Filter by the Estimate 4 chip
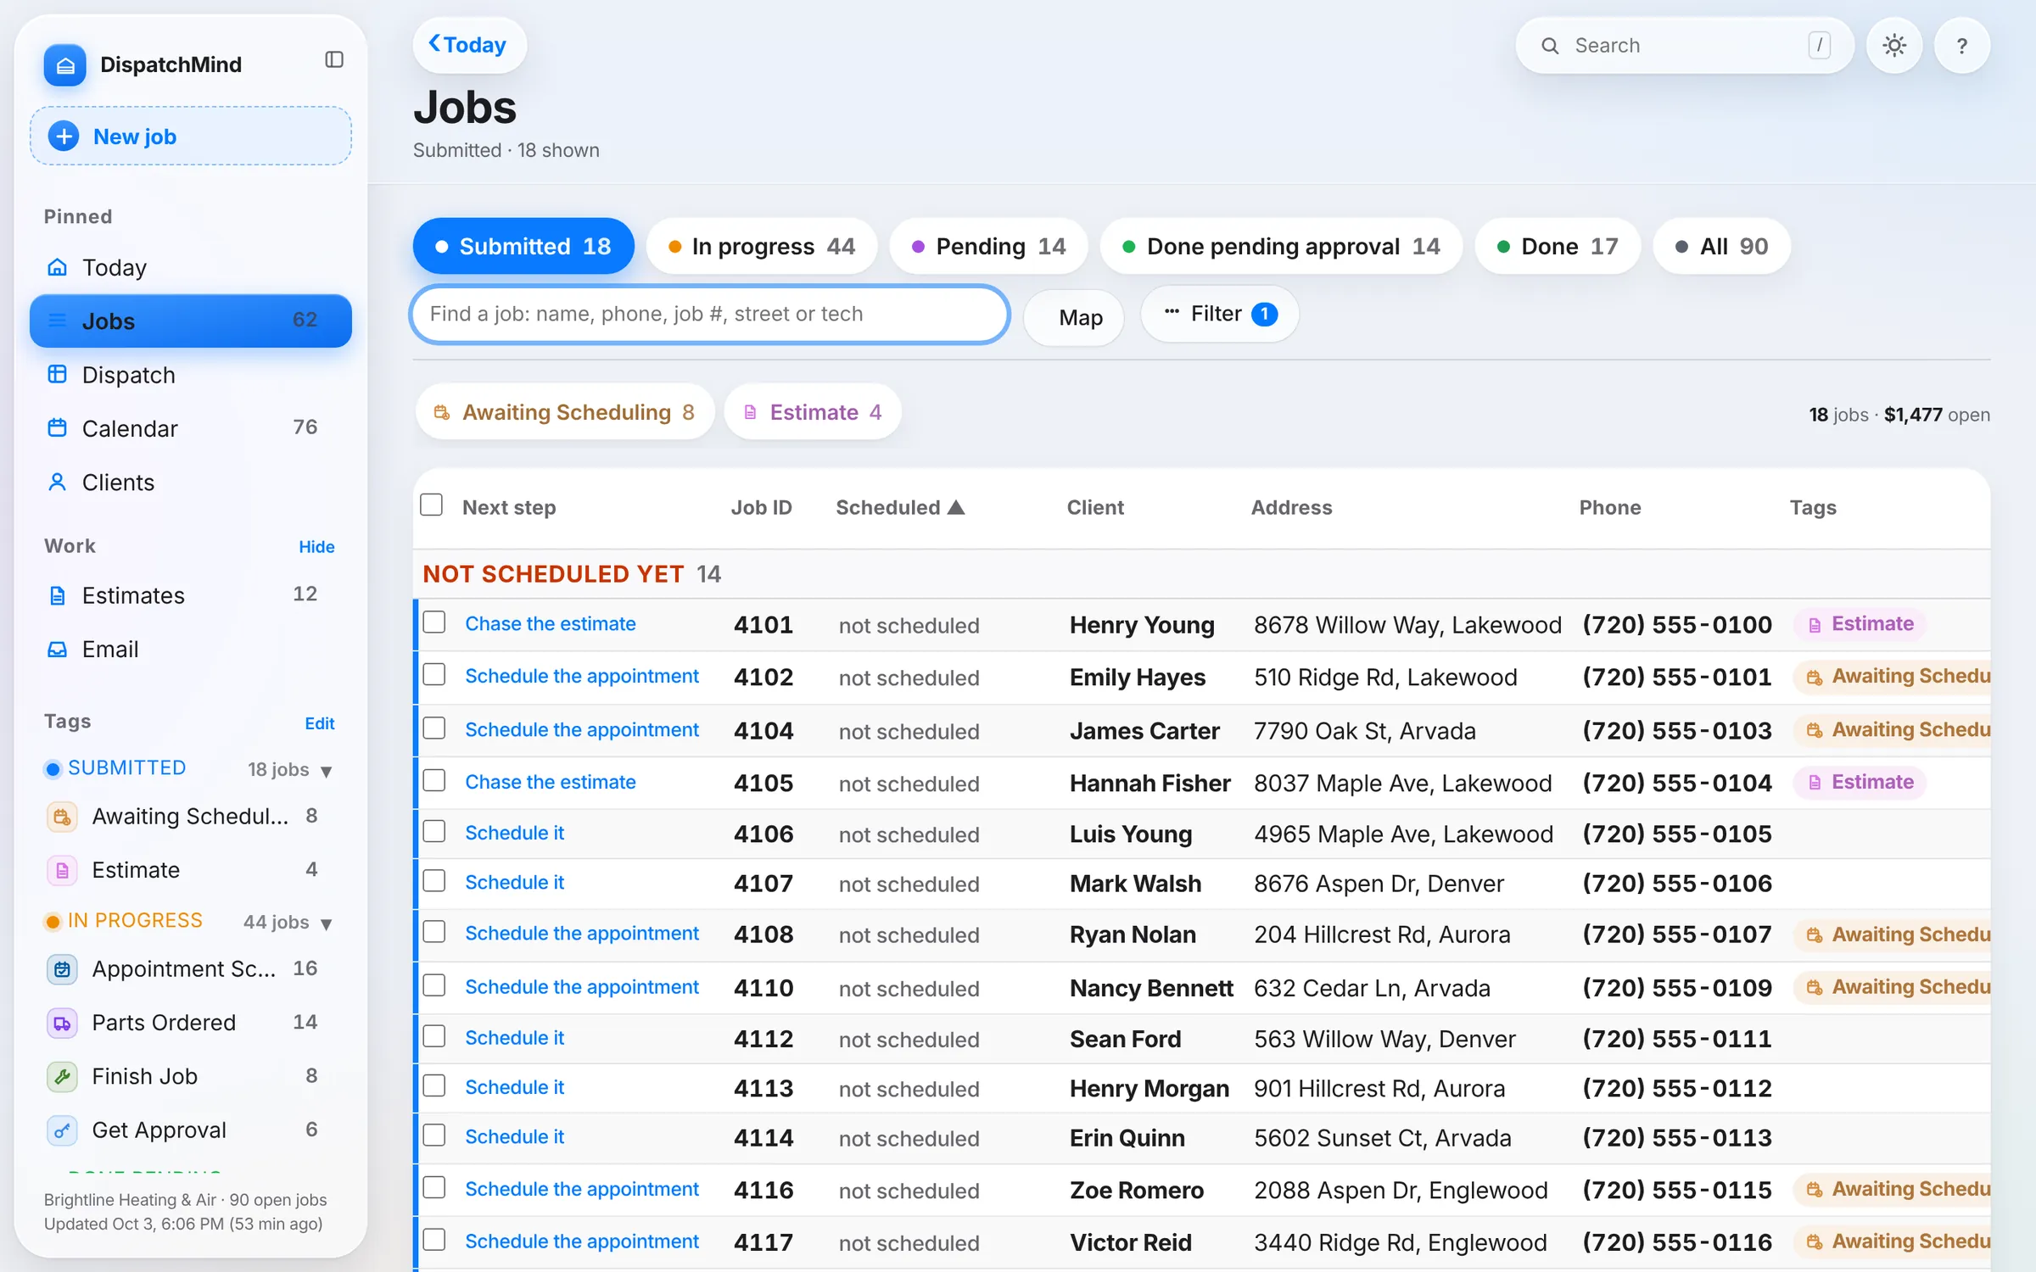Screen dimensions: 2036x1272 [x=813, y=412]
